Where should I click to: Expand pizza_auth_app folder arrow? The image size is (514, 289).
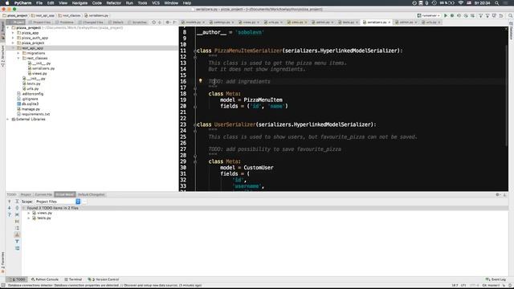[13, 38]
